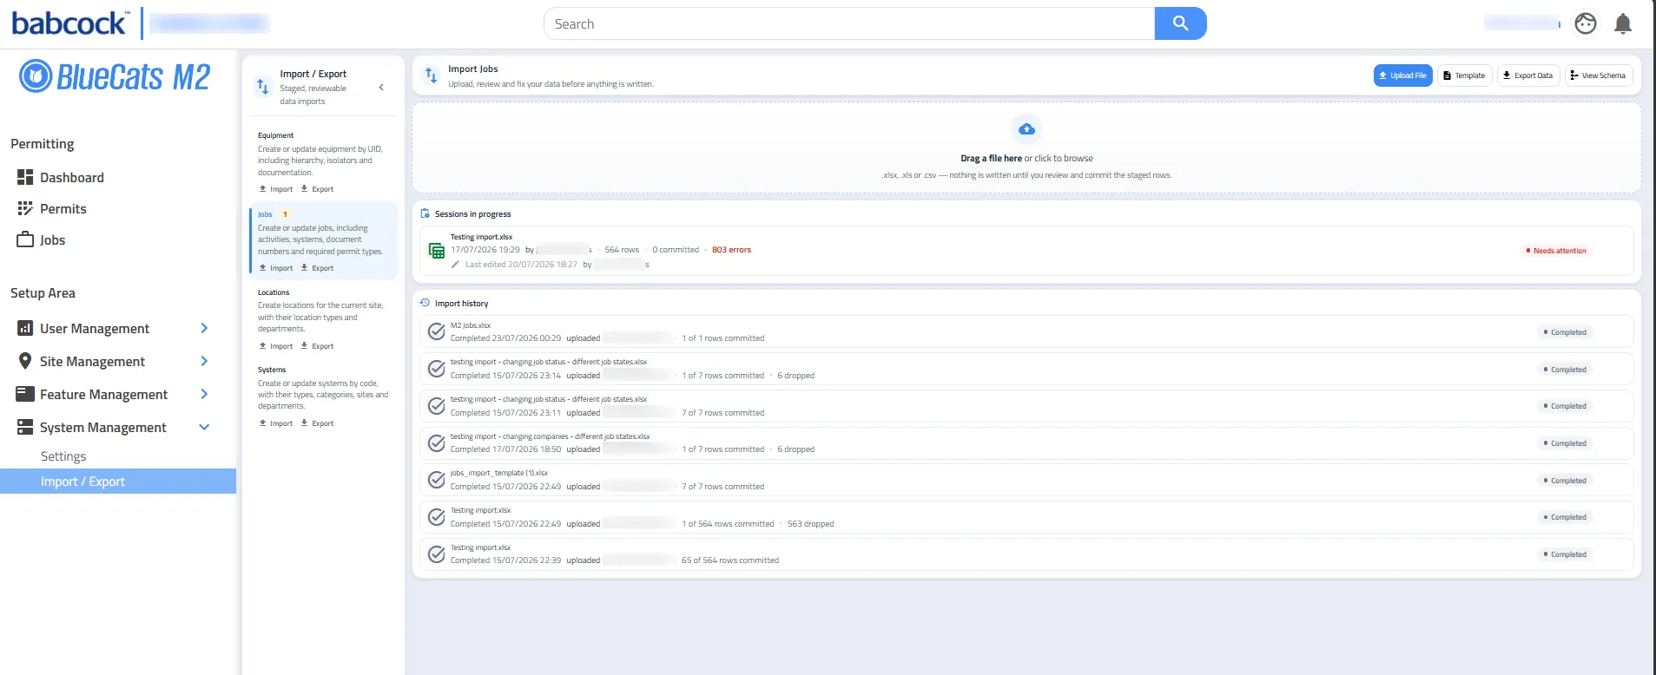Click the Upload File button
1656x675 pixels.
click(x=1402, y=75)
